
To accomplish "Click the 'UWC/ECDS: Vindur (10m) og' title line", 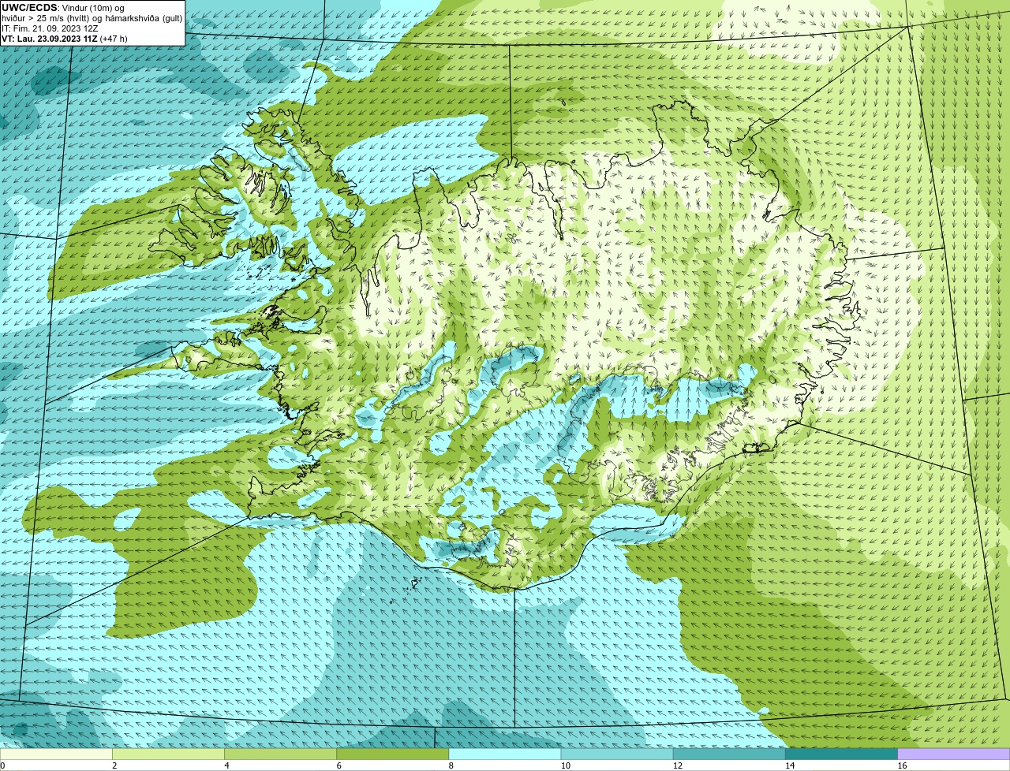I will click(x=63, y=7).
